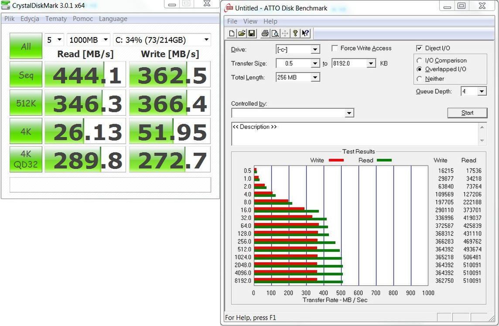Click the green Read legend swatch
The width and height of the screenshot is (499, 326).
[x=384, y=160]
